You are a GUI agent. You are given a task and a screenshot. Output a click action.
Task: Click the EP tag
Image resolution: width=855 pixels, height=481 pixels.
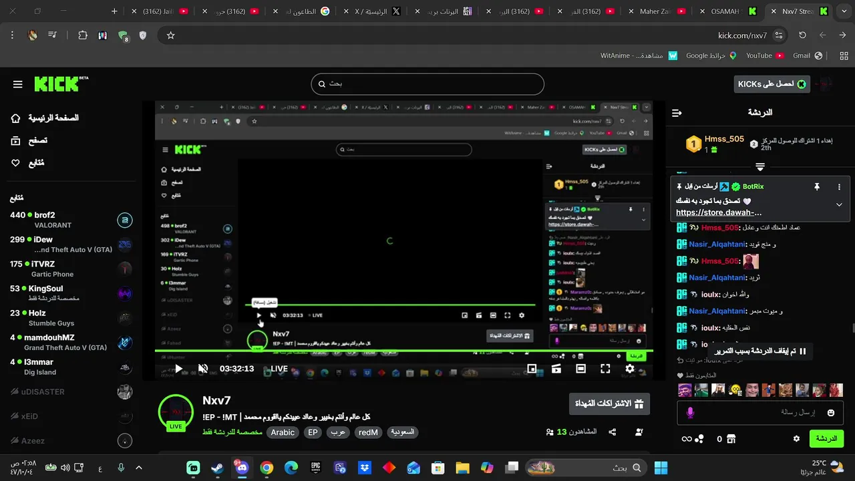pos(313,432)
